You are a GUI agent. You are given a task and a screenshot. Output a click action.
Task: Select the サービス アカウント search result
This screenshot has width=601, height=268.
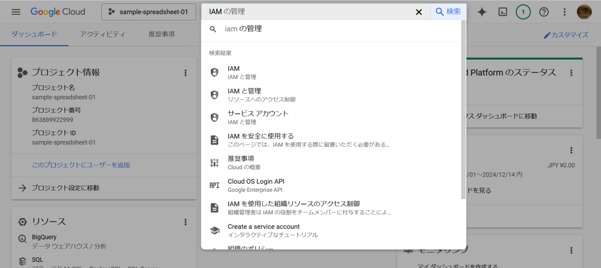[331, 118]
